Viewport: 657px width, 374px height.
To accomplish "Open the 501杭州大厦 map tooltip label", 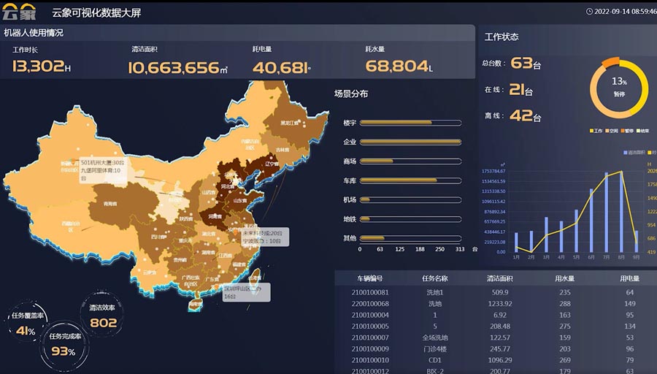I will coord(102,169).
